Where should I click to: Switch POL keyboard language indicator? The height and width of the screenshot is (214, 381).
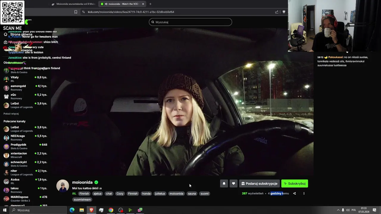[x=354, y=210]
